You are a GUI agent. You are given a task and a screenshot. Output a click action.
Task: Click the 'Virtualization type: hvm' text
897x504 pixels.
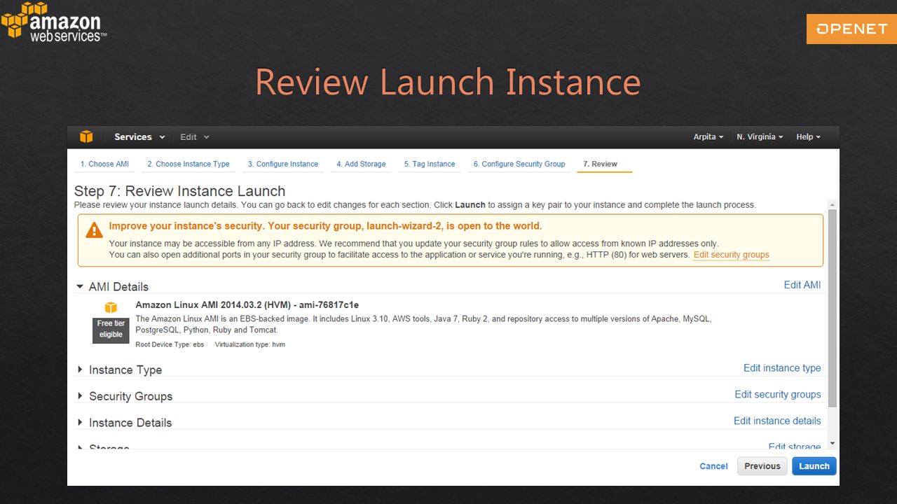click(250, 344)
